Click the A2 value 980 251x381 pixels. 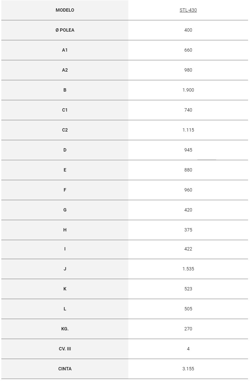click(x=188, y=70)
